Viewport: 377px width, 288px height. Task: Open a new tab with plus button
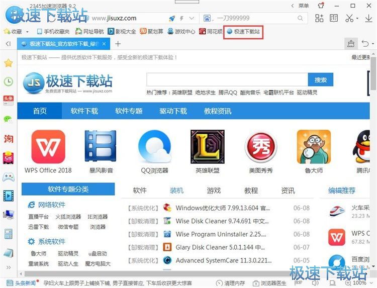click(118, 44)
